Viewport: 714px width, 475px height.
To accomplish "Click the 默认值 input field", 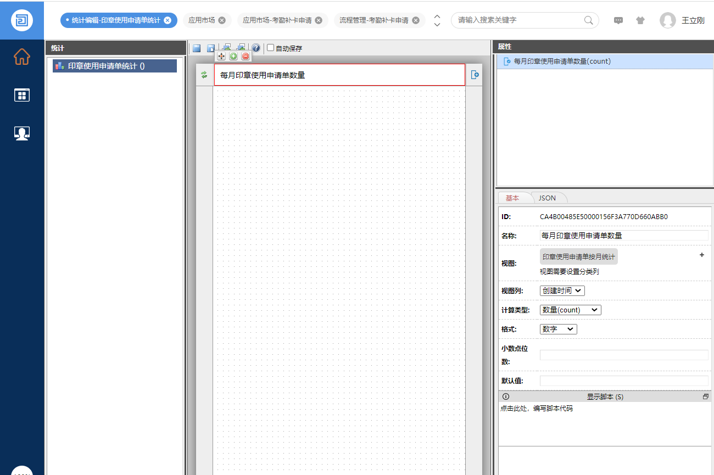I will coord(624,381).
